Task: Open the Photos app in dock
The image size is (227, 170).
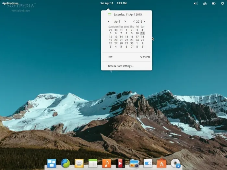Action: point(134,163)
